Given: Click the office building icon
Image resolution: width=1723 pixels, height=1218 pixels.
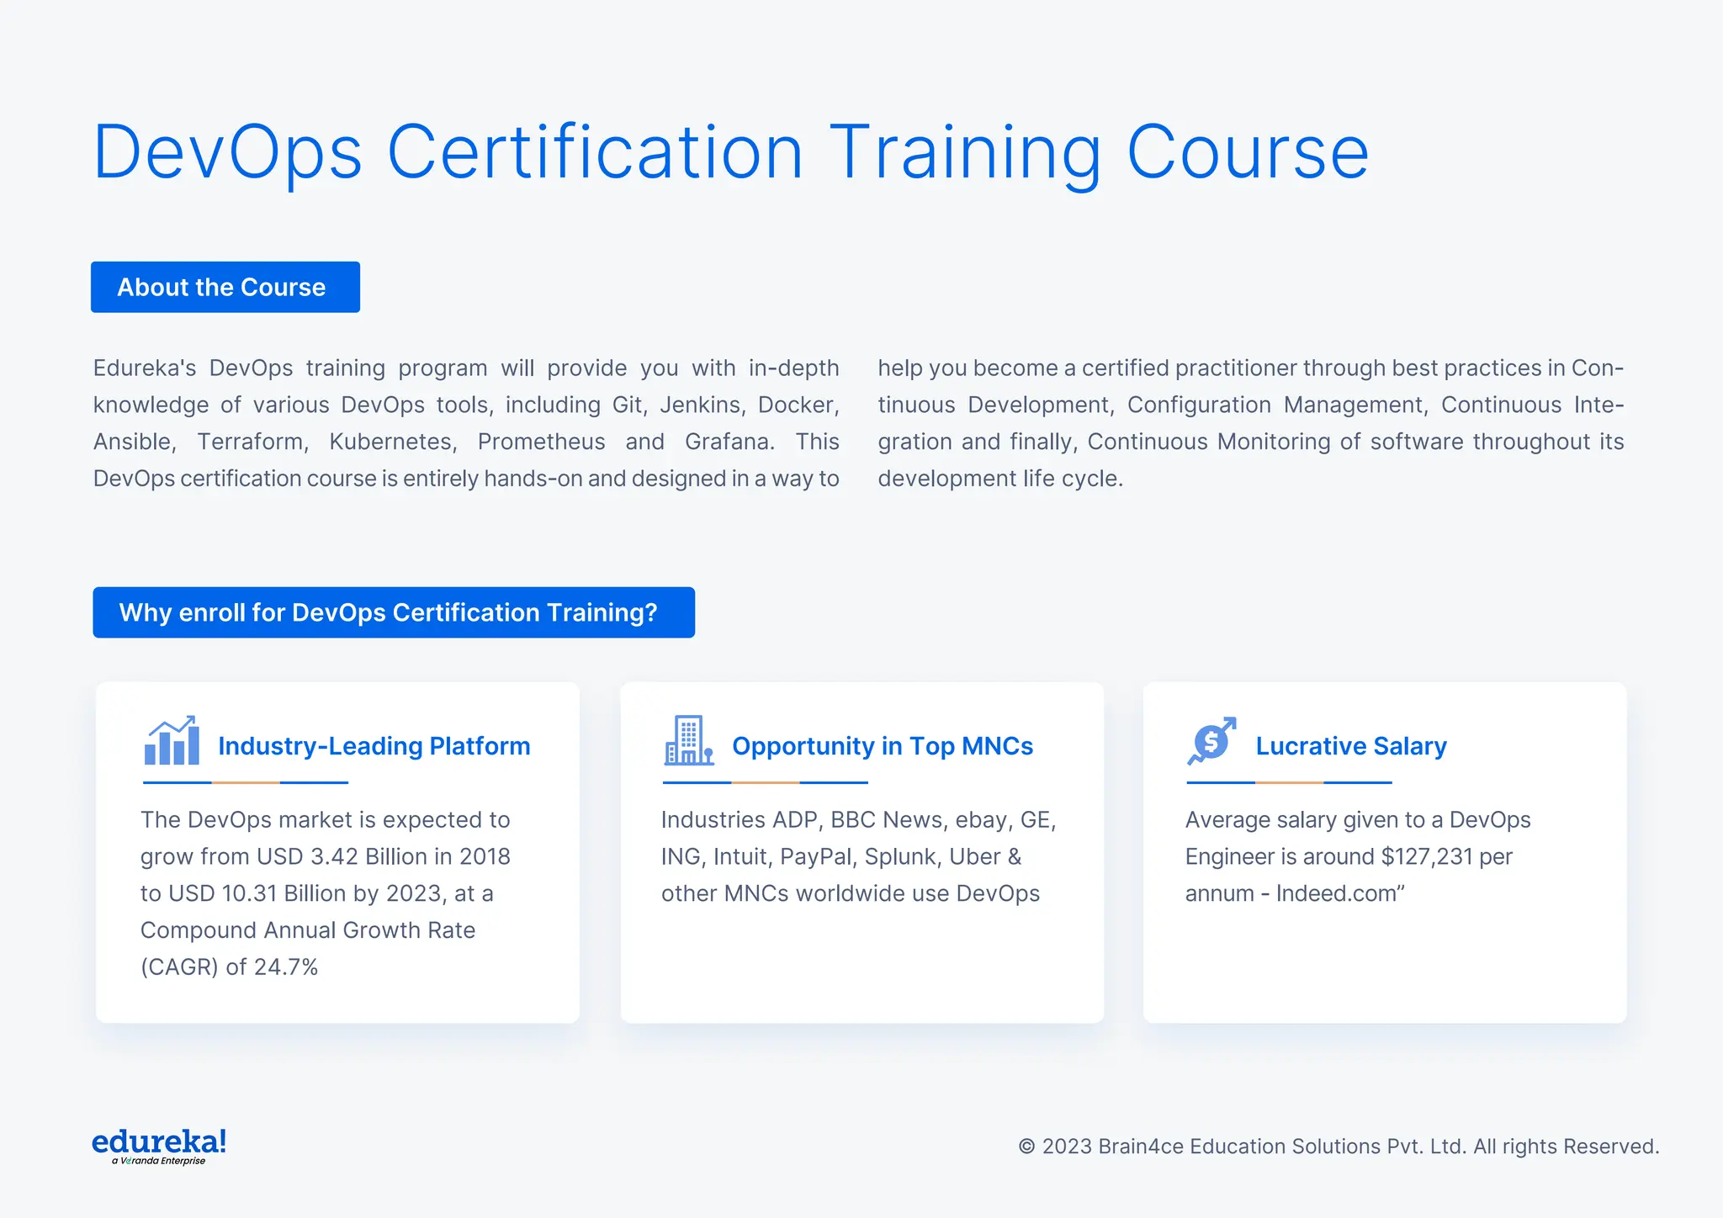Looking at the screenshot, I should pos(688,741).
